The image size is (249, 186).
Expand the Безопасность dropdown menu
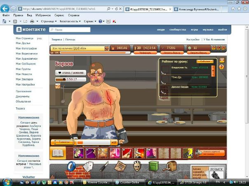[70, 21]
